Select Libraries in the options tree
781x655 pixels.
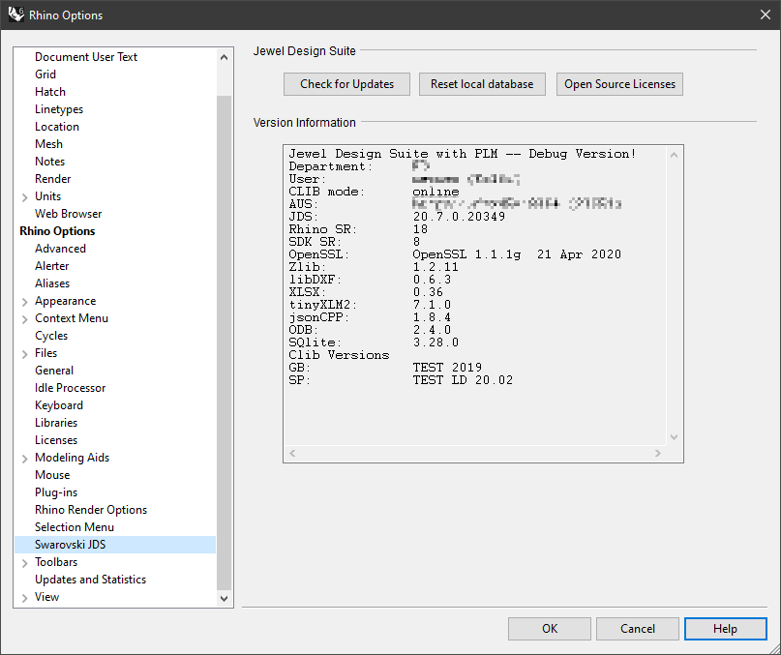[56, 423]
